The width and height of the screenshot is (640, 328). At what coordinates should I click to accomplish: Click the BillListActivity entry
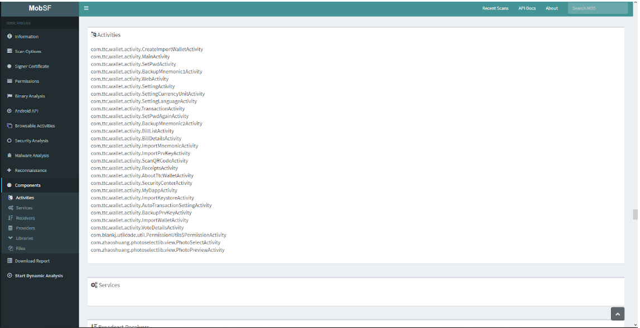[x=132, y=131]
